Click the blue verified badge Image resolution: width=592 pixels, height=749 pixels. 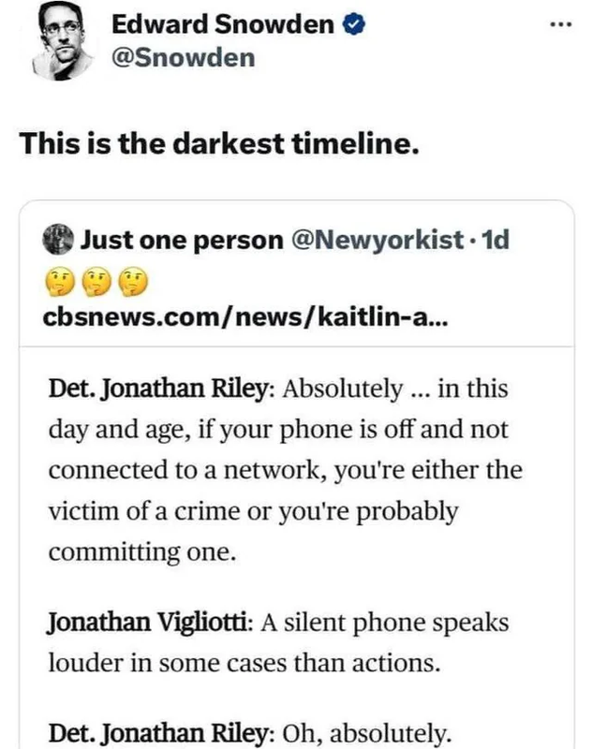coord(355,25)
